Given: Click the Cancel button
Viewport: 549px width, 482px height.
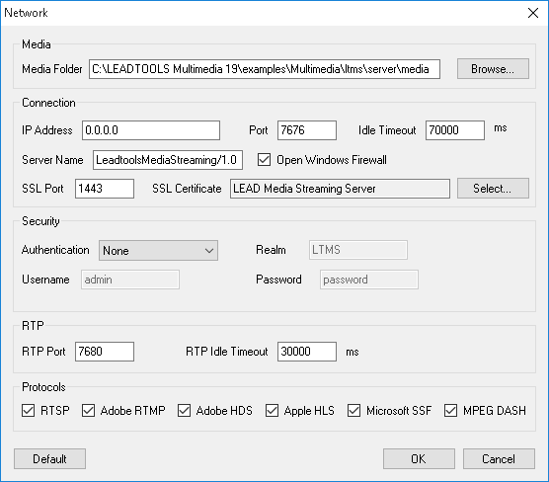Looking at the screenshot, I should (x=499, y=459).
